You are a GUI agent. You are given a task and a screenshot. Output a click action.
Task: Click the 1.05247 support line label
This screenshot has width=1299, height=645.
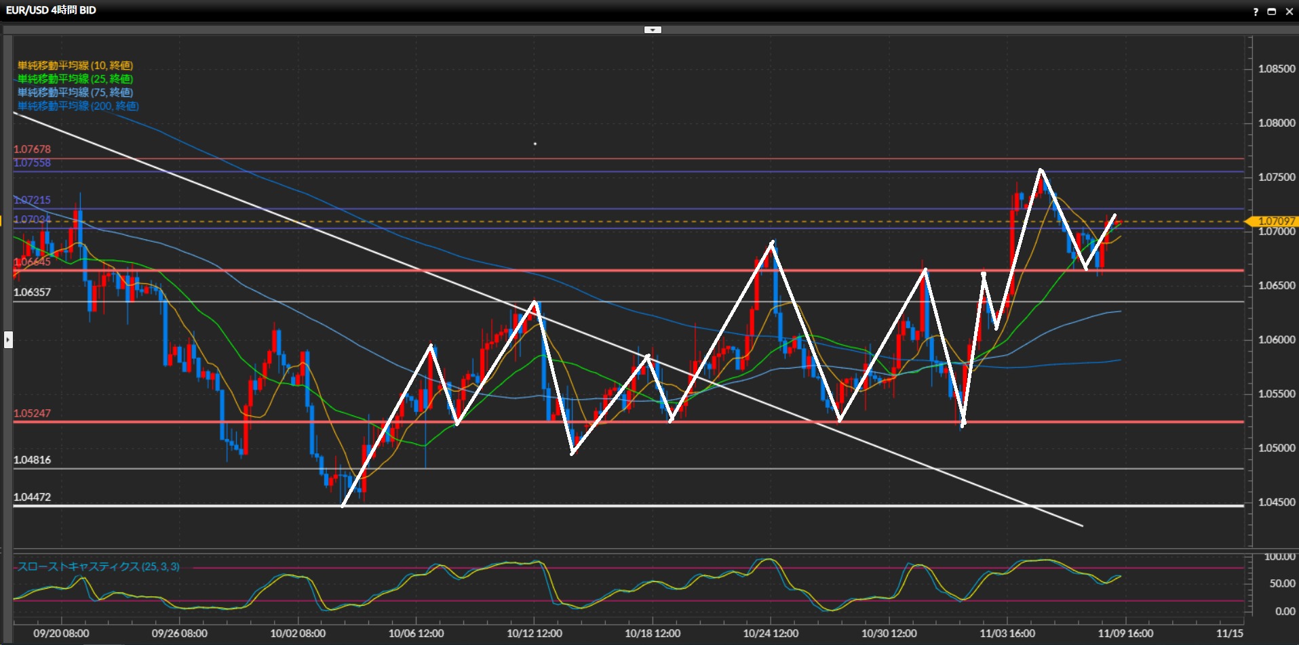click(32, 413)
